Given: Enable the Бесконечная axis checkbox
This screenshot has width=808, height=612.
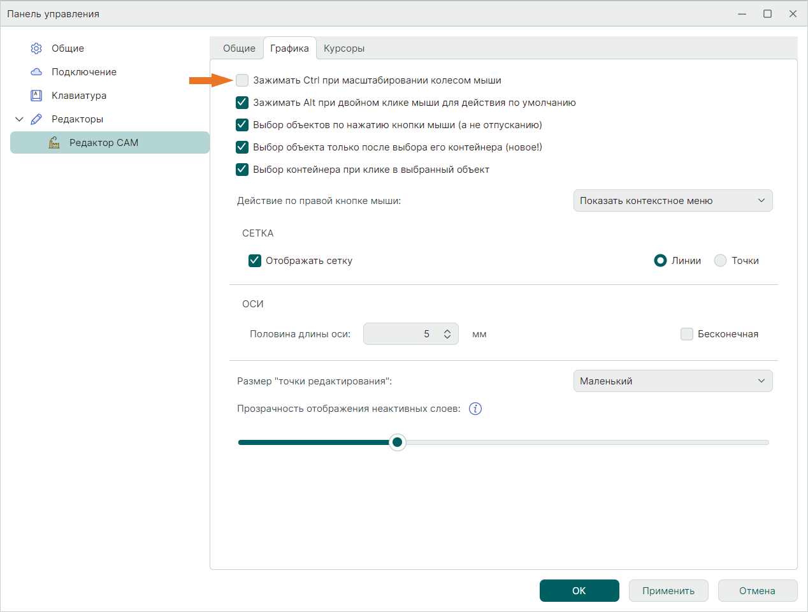Looking at the screenshot, I should [687, 334].
